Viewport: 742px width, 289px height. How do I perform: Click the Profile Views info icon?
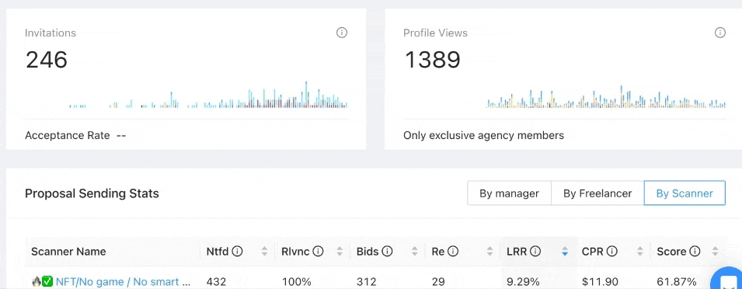click(x=719, y=33)
